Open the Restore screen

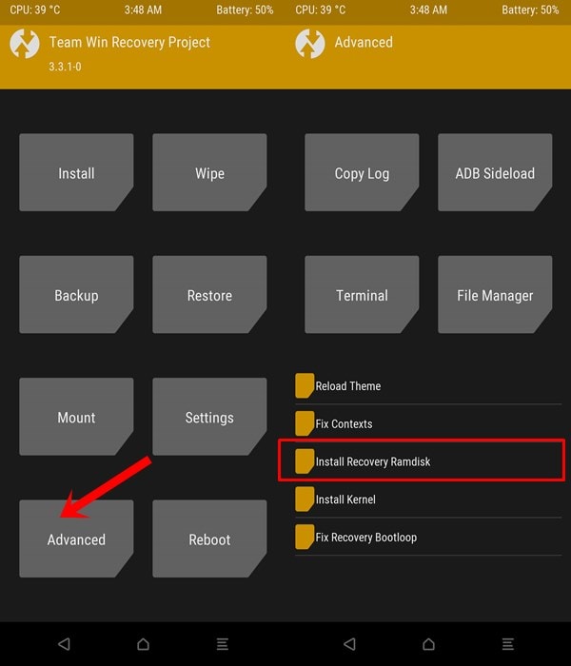pos(209,294)
